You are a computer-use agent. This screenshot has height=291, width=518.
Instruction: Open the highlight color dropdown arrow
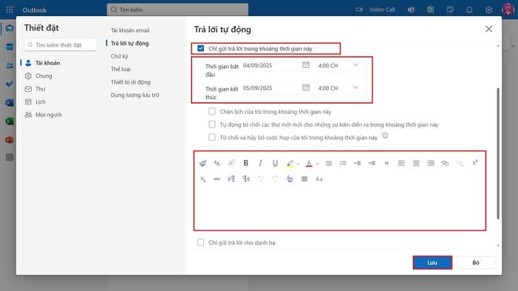pos(298,164)
